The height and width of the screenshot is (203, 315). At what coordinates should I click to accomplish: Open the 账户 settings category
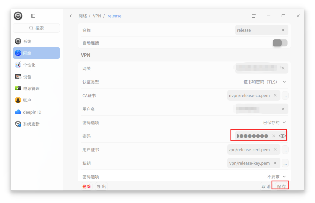click(x=36, y=100)
